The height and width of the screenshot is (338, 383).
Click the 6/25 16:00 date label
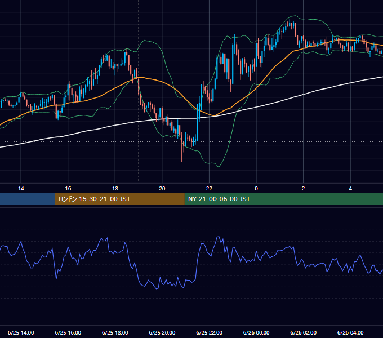click(x=68, y=332)
